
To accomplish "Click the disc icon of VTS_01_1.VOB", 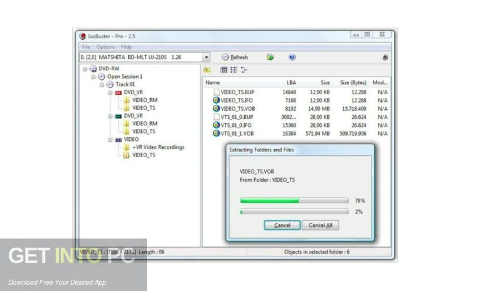I will pos(217,133).
